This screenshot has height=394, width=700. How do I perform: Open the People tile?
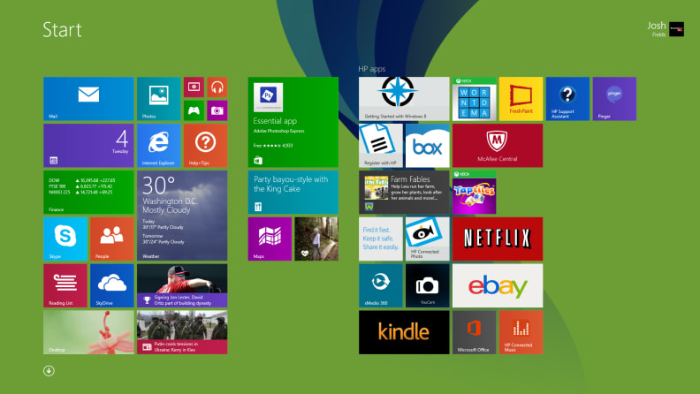[x=112, y=239]
